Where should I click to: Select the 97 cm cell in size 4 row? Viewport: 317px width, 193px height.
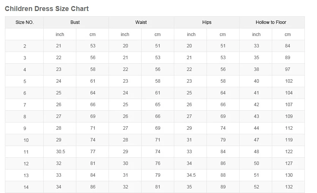click(288, 69)
